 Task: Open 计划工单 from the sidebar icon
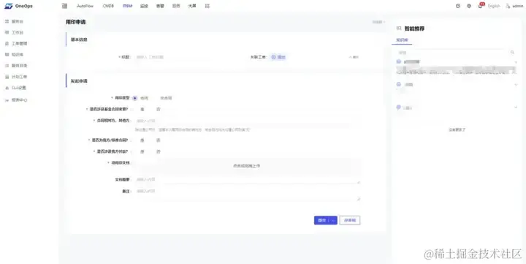(x=7, y=77)
